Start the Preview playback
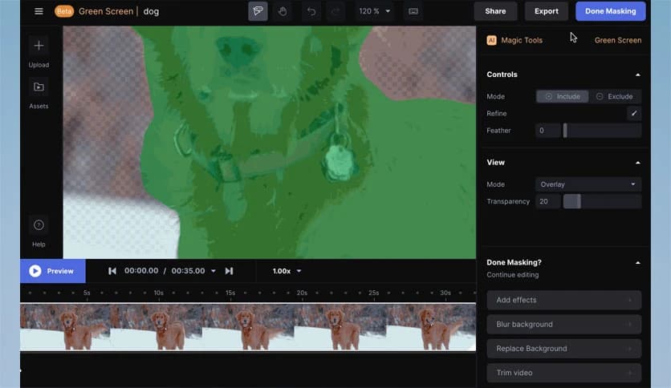Image resolution: width=671 pixels, height=388 pixels. pyautogui.click(x=53, y=271)
